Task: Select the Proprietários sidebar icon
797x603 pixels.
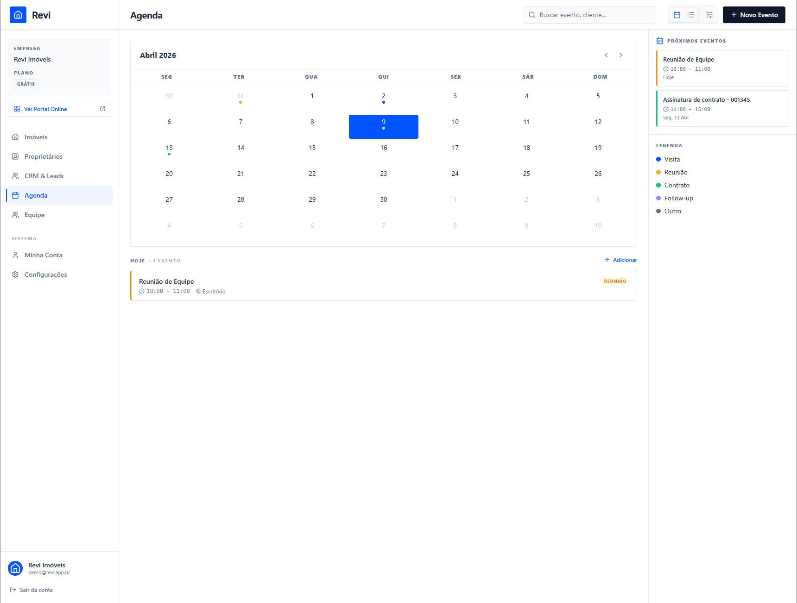Action: point(16,156)
